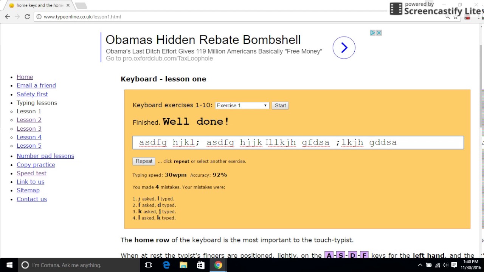Click the Cortana search box
This screenshot has height=272, width=484.
pyautogui.click(x=79, y=265)
